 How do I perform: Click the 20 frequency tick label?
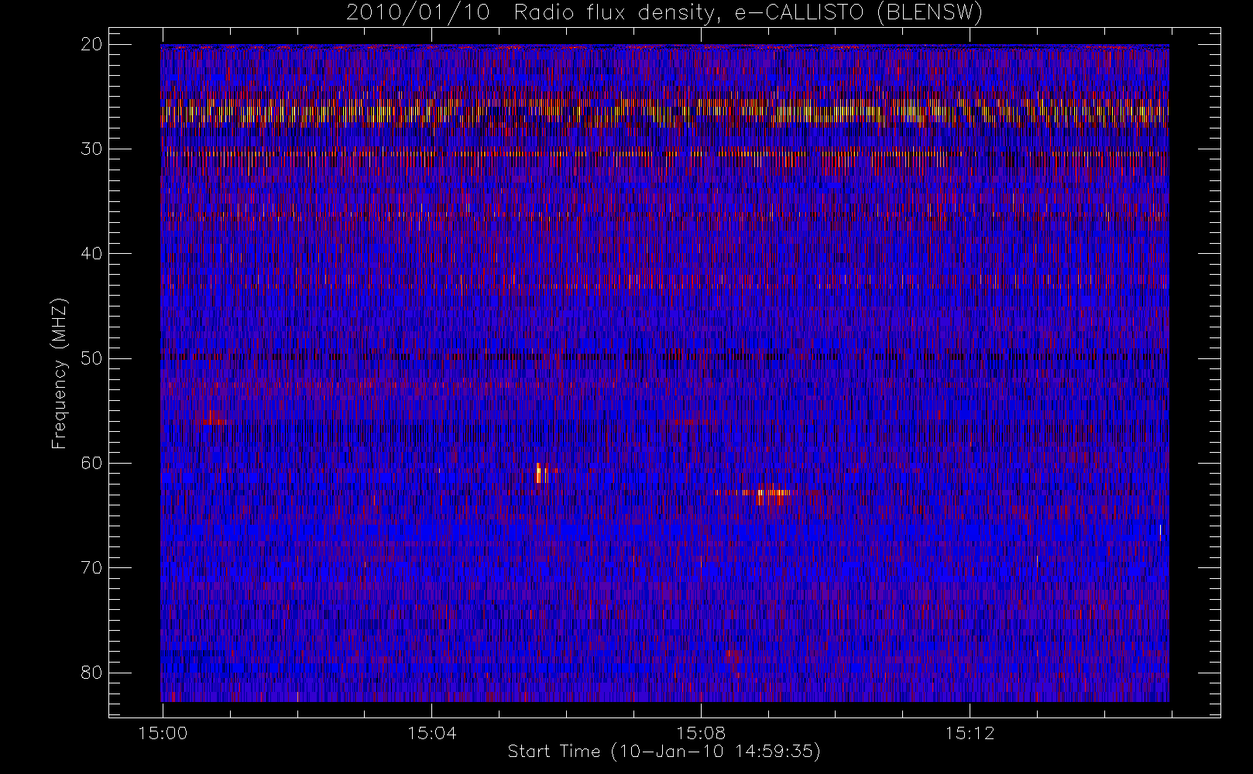[x=91, y=44]
